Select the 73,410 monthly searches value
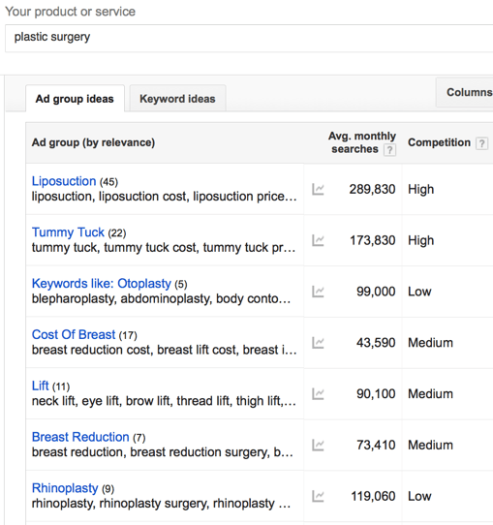Screen dimensions: 493x525 coord(376,445)
